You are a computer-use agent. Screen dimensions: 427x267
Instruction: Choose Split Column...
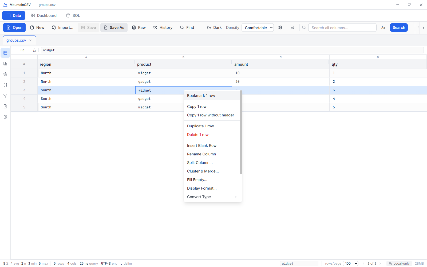click(x=212, y=163)
